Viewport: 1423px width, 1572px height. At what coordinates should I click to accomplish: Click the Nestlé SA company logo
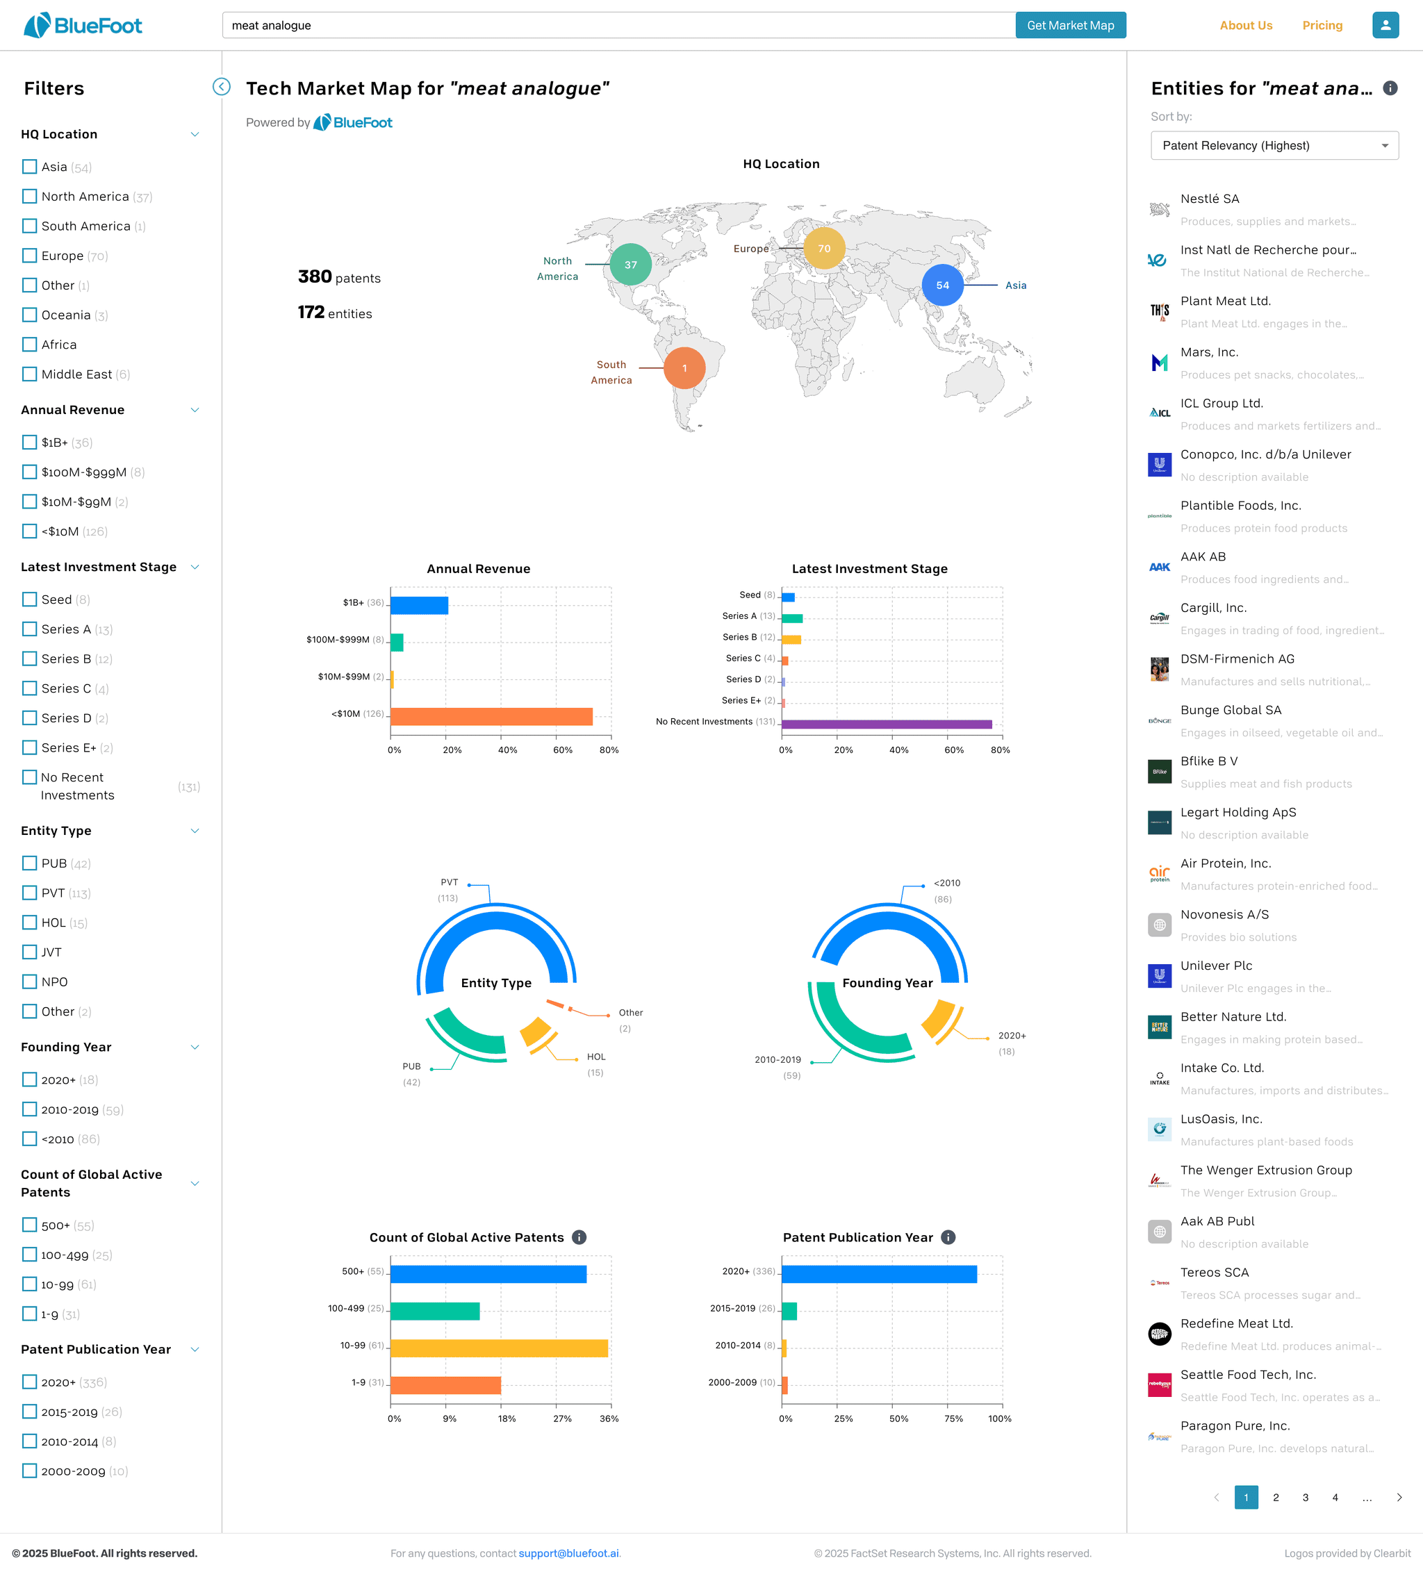[x=1159, y=209]
